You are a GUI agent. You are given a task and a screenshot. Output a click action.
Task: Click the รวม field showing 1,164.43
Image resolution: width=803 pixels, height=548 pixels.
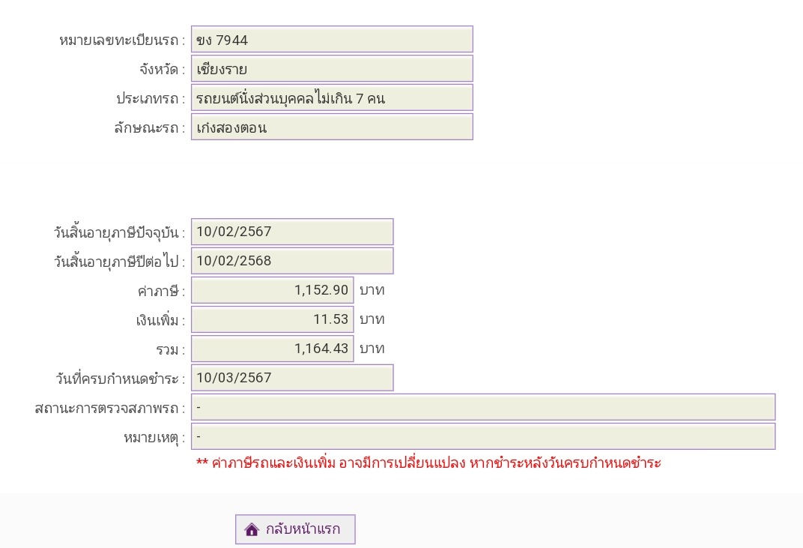point(273,349)
